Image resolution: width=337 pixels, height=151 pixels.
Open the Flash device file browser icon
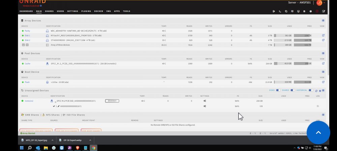click(323, 82)
